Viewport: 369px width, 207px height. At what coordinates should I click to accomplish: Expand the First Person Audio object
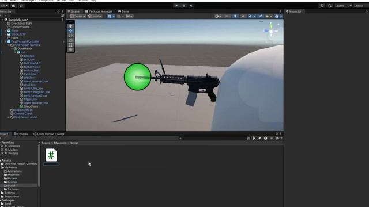pyautogui.click(x=9, y=117)
